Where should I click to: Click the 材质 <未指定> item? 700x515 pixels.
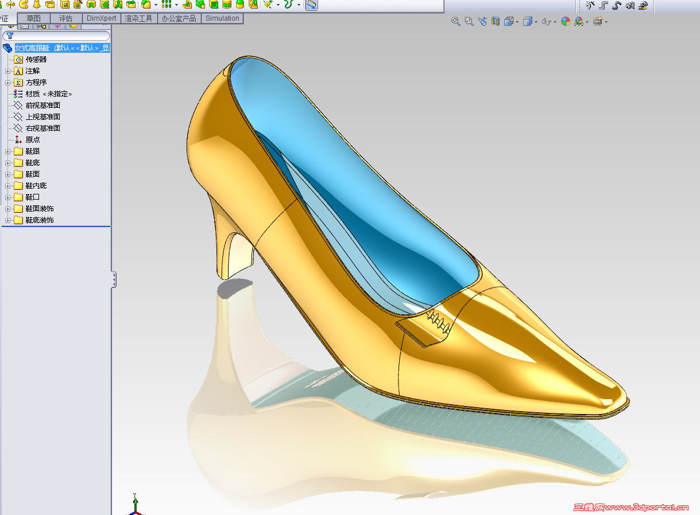[x=49, y=94]
